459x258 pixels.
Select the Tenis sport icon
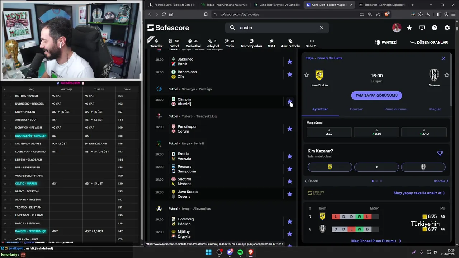coord(230,43)
